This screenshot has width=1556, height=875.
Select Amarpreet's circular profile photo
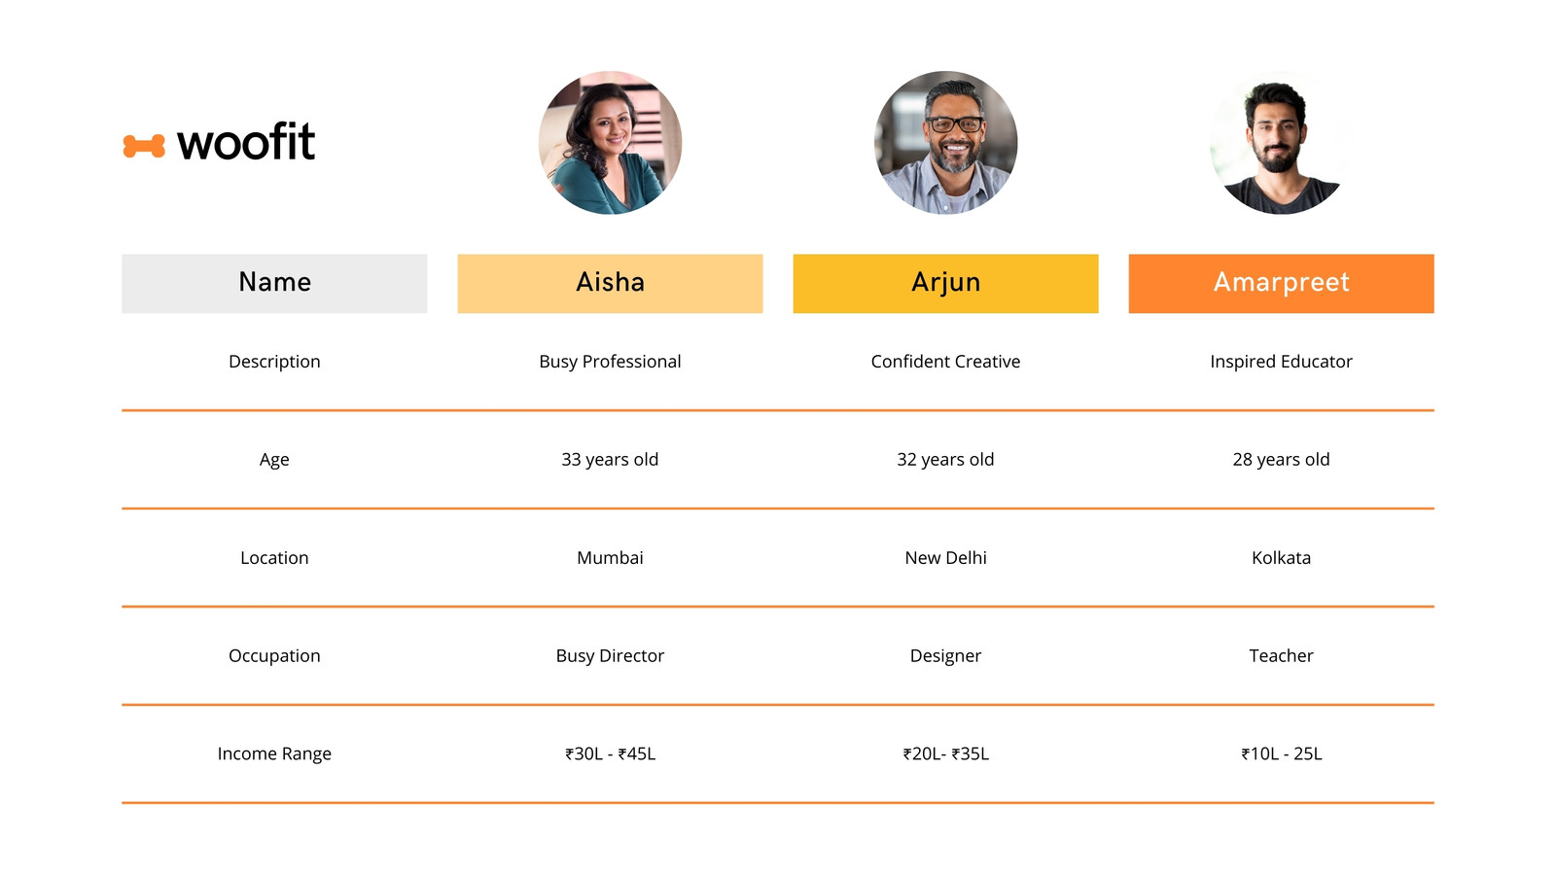[x=1281, y=143]
